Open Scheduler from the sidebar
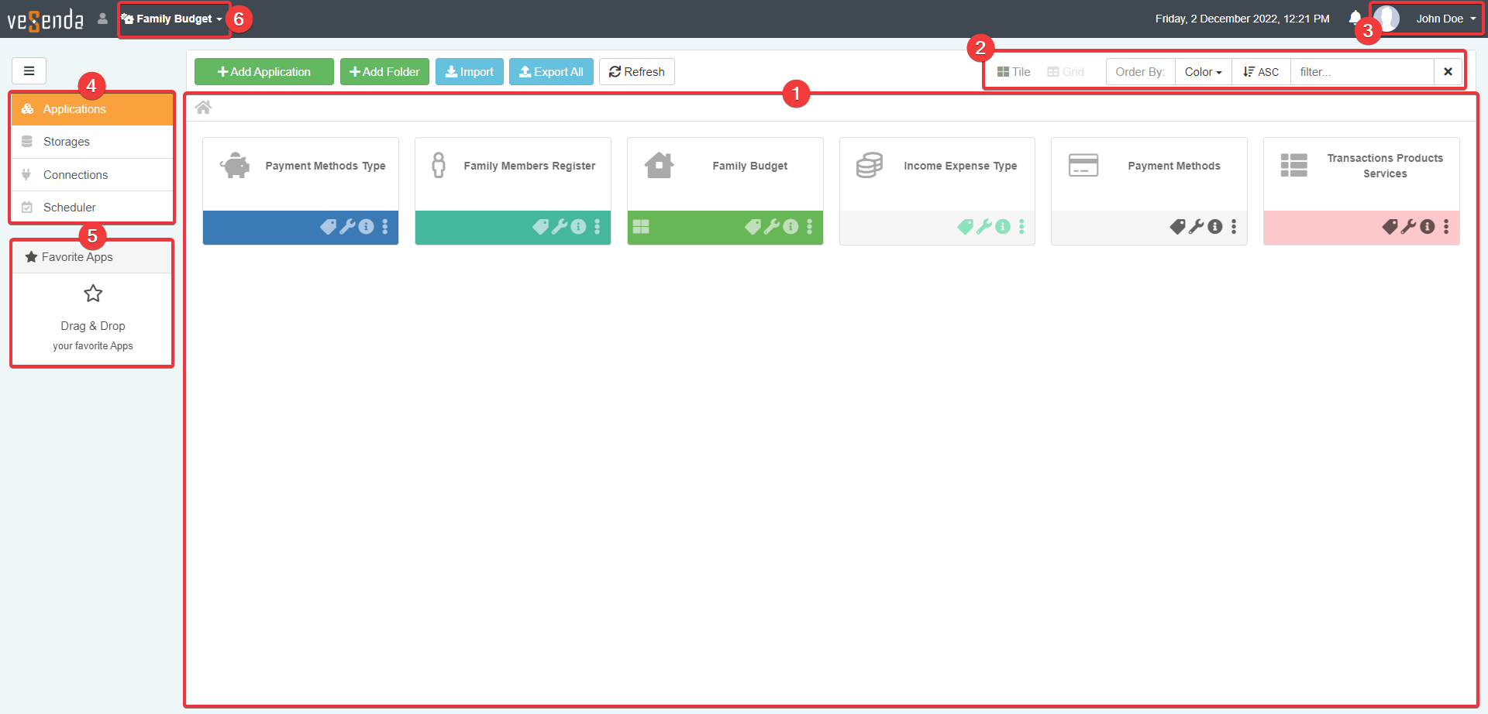Image resolution: width=1488 pixels, height=714 pixels. [70, 208]
